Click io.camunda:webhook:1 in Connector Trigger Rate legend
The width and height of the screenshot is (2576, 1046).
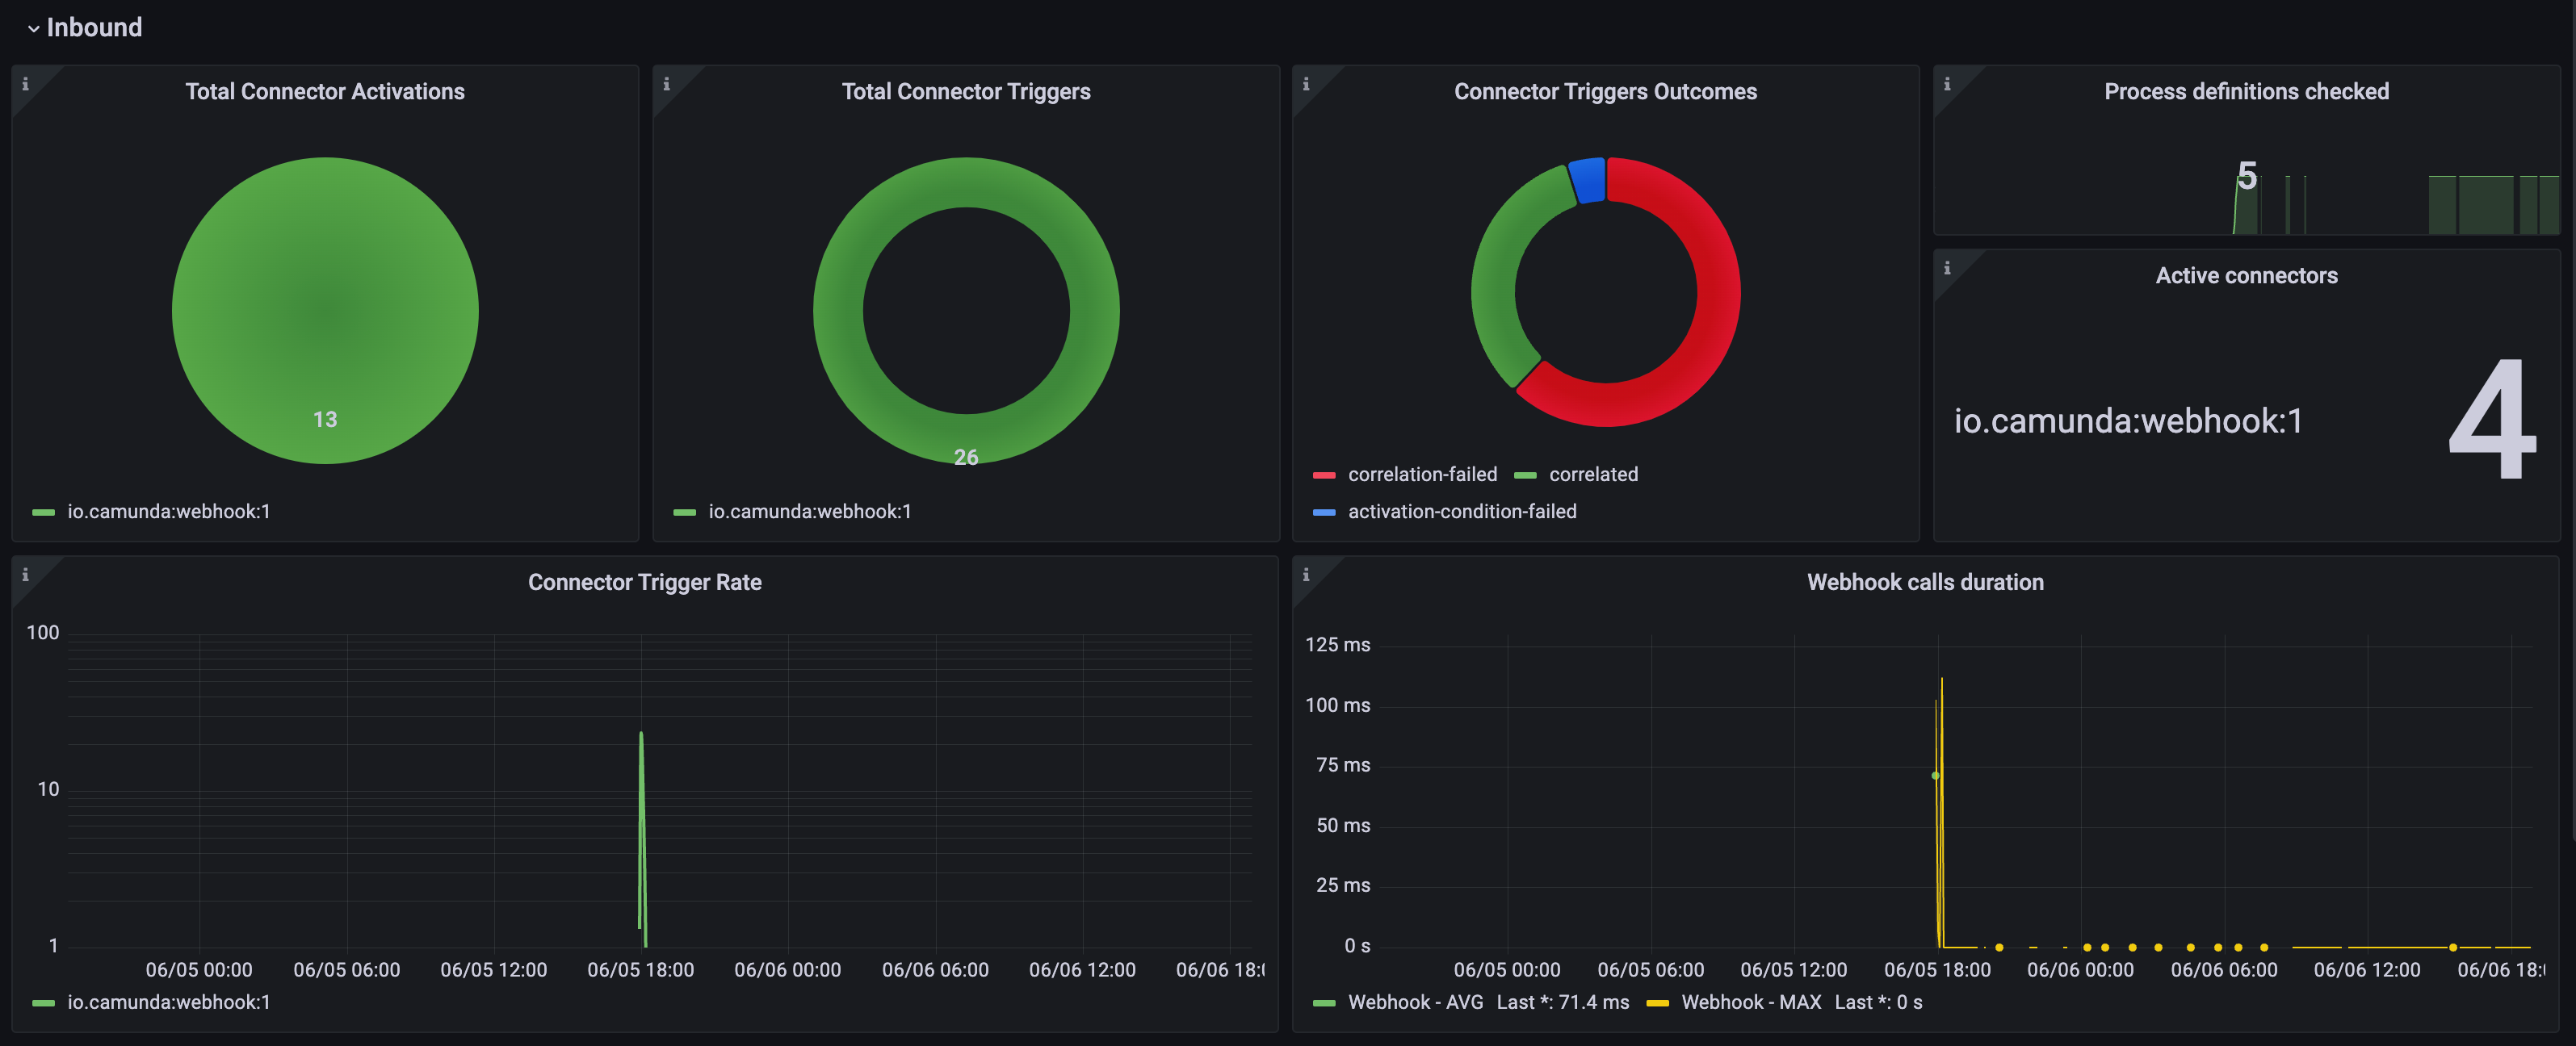[x=169, y=1002]
